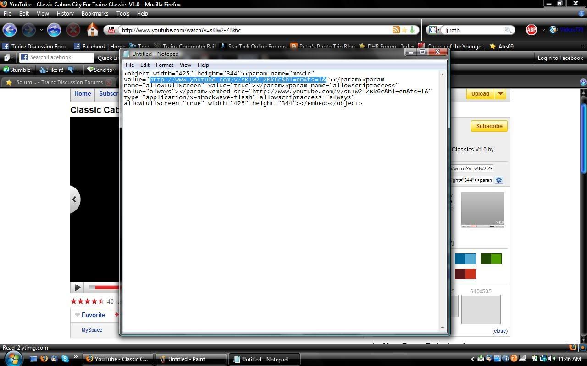This screenshot has height=366, width=587.
Task: Open Notepad View menu
Action: 185,65
